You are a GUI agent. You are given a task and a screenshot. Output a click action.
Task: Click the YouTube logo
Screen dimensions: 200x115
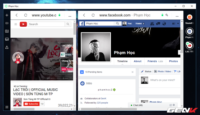click(x=23, y=24)
